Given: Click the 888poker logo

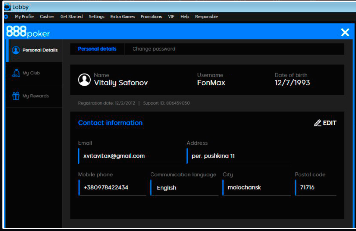Looking at the screenshot, I should click(28, 32).
